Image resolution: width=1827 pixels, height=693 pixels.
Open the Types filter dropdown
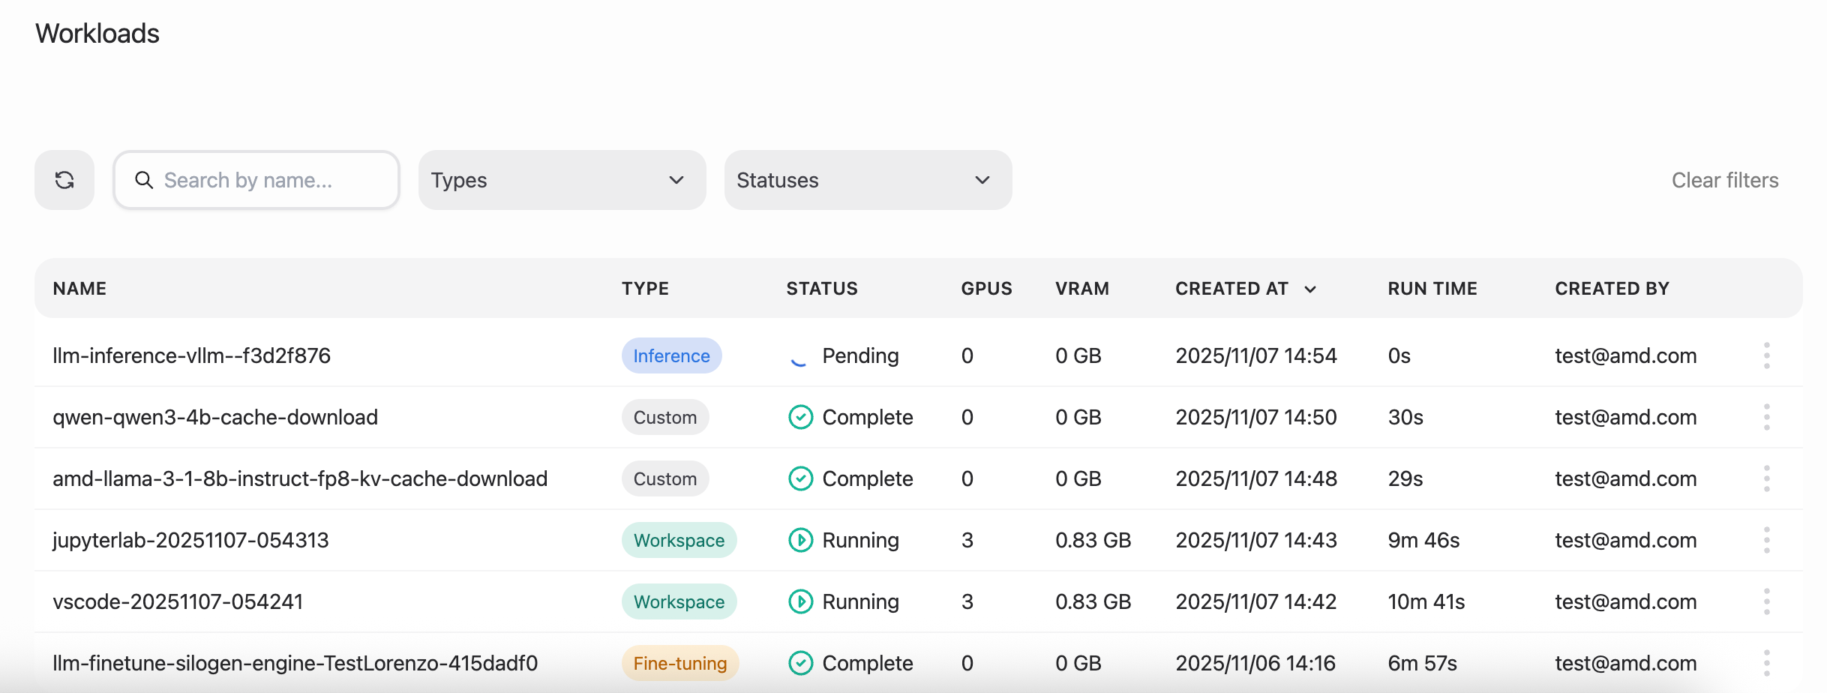click(x=561, y=180)
